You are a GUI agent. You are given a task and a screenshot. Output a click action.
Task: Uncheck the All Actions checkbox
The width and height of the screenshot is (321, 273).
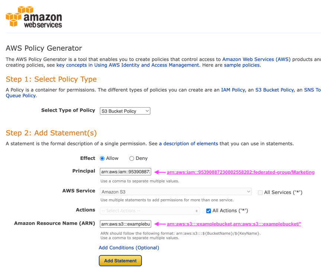tap(208, 211)
